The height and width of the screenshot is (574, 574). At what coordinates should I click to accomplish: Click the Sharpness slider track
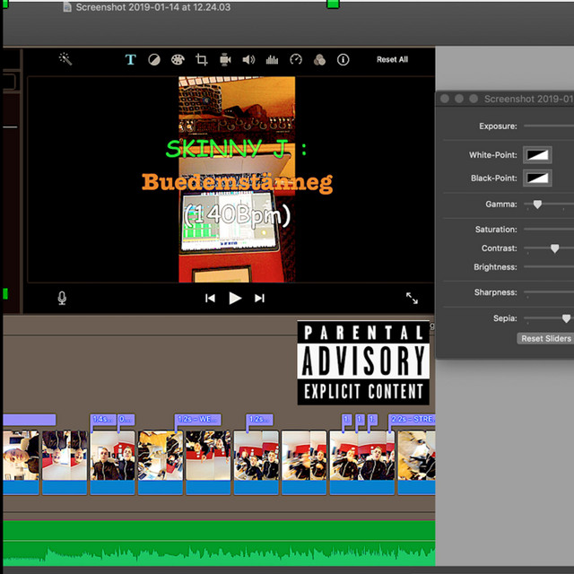pyautogui.click(x=549, y=292)
